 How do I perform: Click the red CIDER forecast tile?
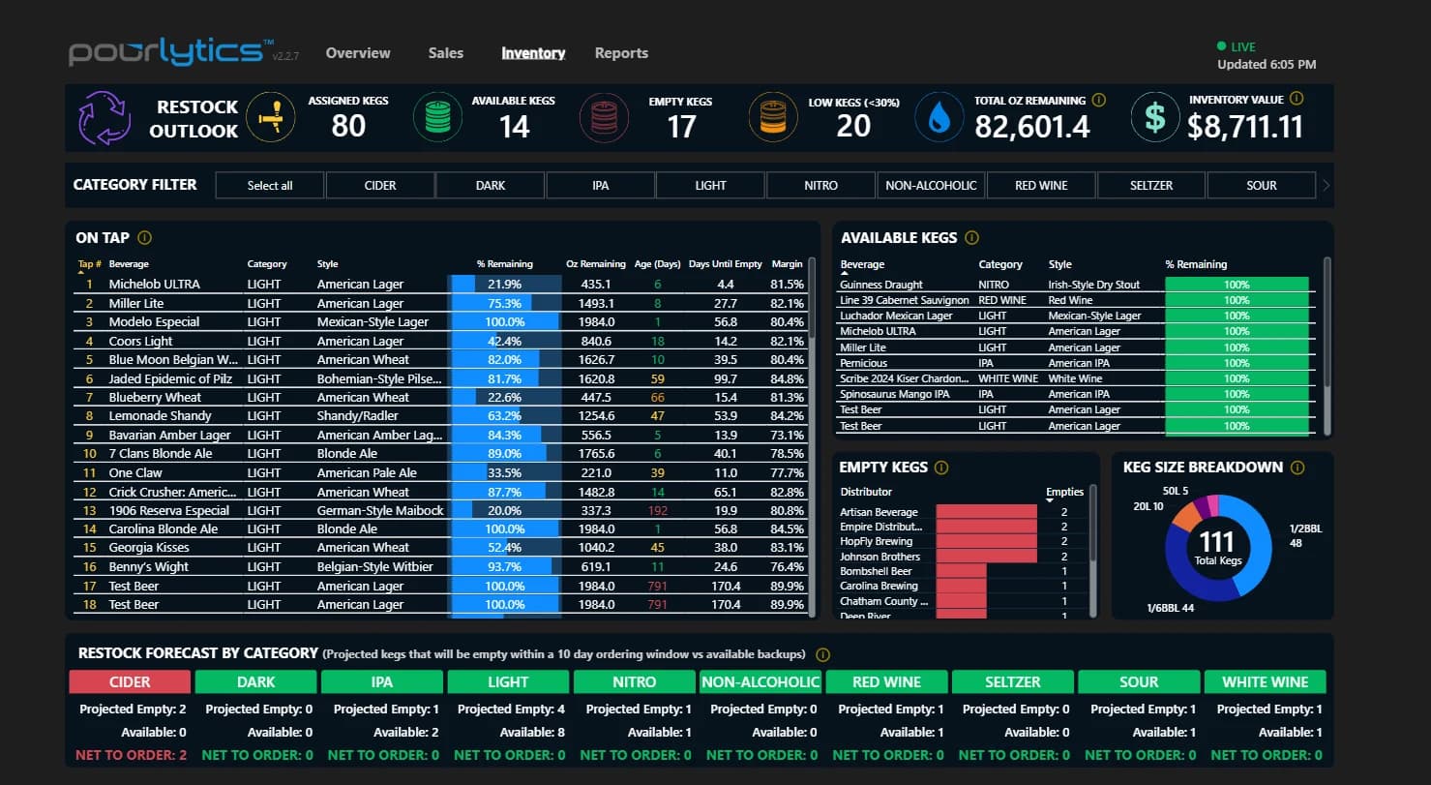[130, 681]
